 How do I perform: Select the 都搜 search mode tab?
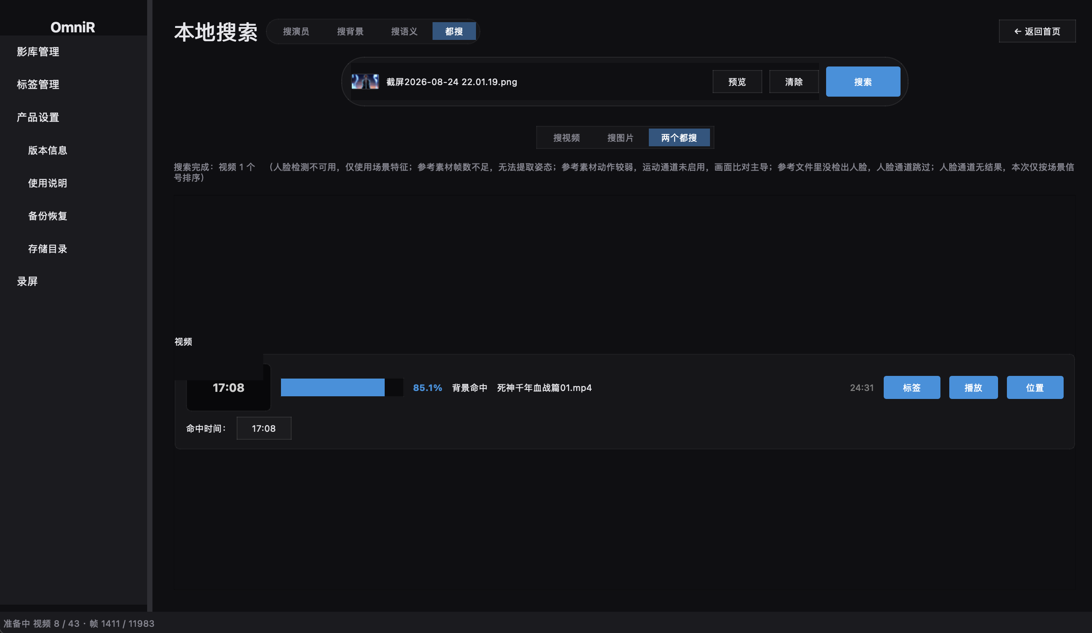click(454, 31)
